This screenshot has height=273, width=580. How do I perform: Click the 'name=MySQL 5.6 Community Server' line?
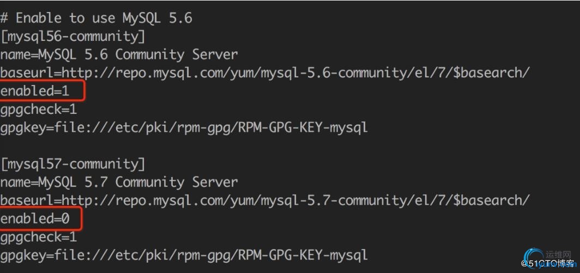(x=119, y=54)
